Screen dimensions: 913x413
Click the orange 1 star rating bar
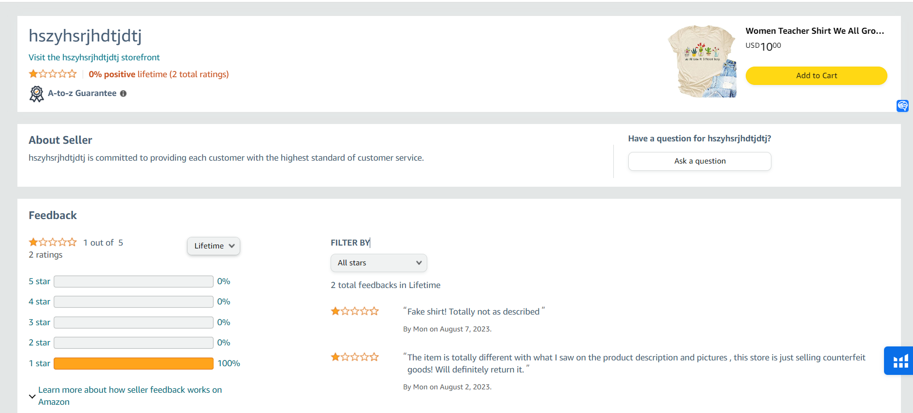tap(133, 363)
